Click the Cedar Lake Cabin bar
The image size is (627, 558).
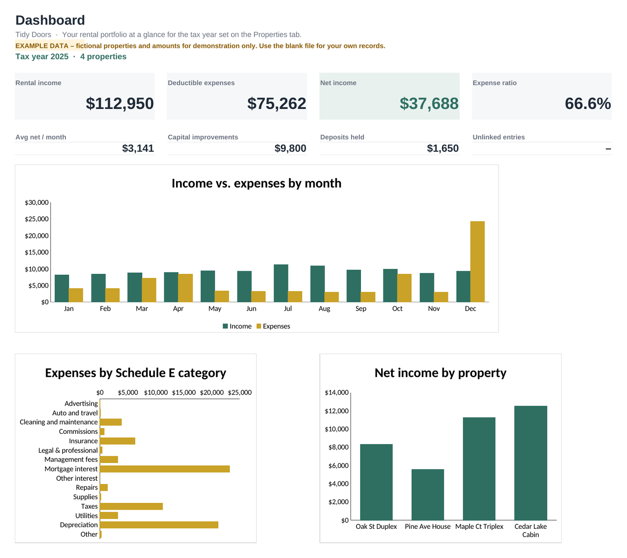(x=531, y=463)
